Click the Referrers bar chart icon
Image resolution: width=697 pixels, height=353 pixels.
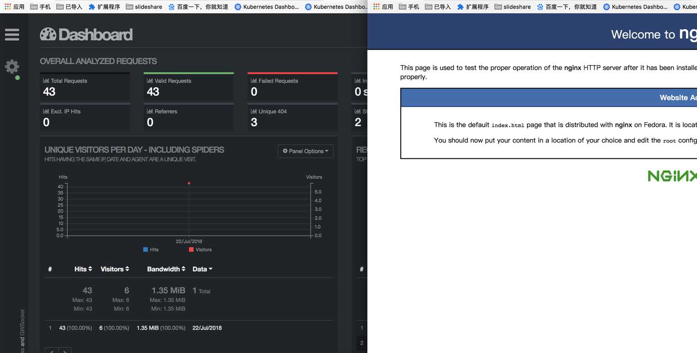coord(150,111)
